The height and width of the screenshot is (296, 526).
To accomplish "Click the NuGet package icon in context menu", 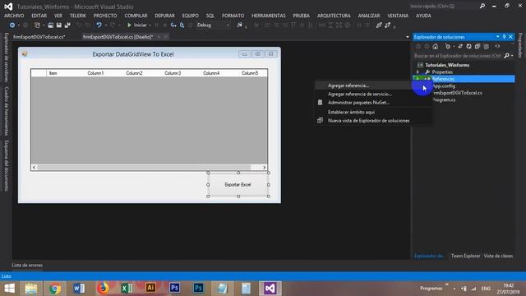I will tap(320, 103).
